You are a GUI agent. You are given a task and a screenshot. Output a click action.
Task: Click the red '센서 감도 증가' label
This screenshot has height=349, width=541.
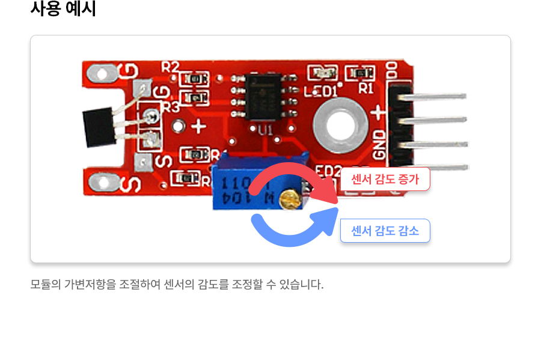coord(385,179)
